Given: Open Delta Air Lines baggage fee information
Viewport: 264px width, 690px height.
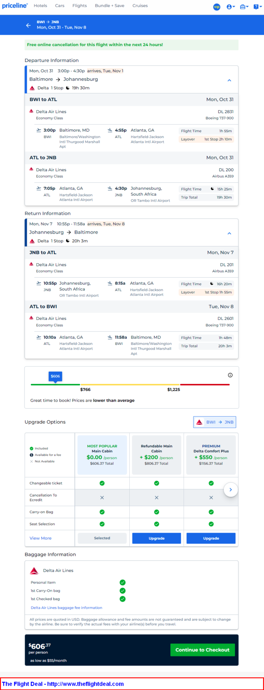Looking at the screenshot, I should click(66, 608).
